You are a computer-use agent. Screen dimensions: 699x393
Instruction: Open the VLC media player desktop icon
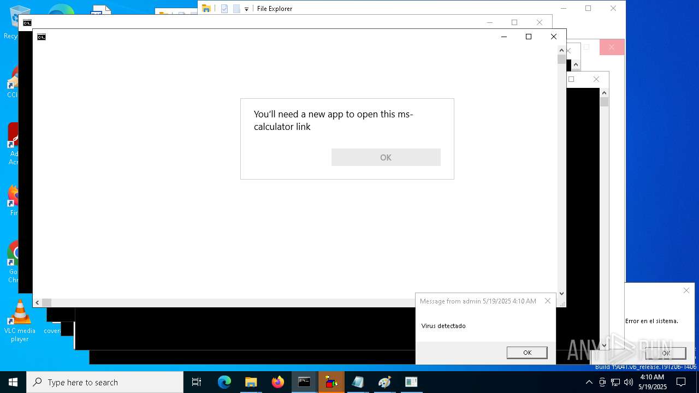(20, 321)
